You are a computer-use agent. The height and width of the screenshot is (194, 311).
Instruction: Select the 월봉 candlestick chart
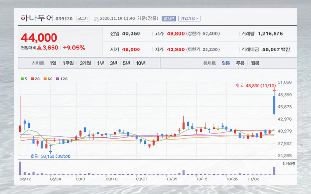pos(255,63)
